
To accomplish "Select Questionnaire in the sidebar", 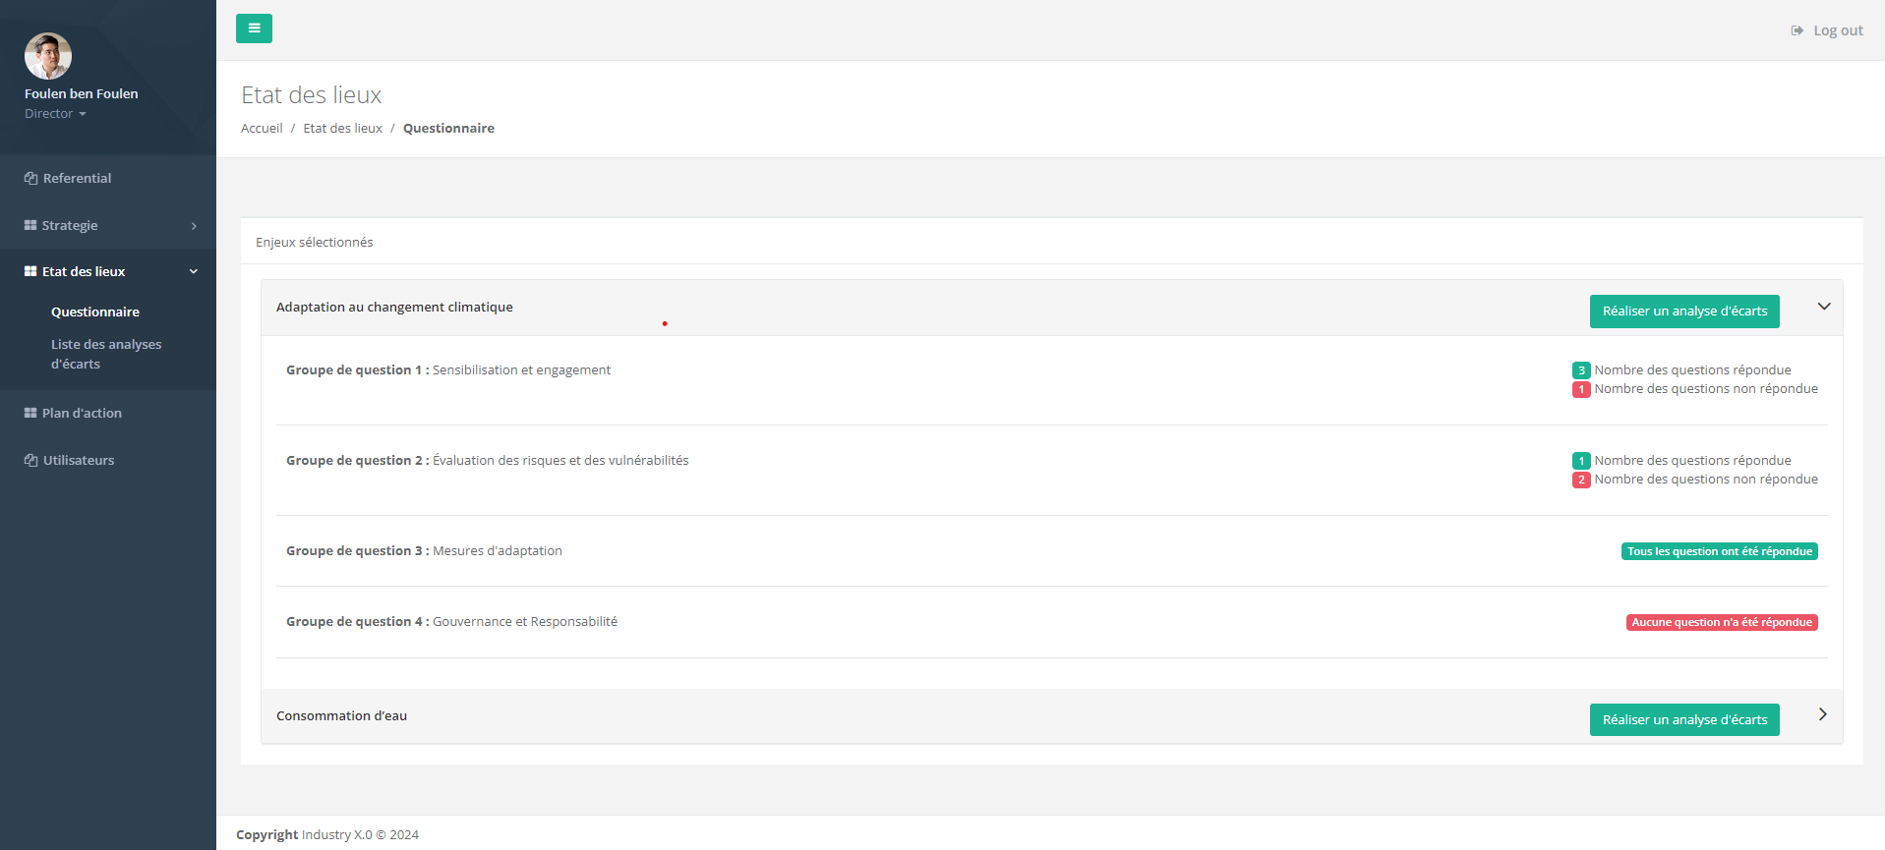I will [x=95, y=312].
